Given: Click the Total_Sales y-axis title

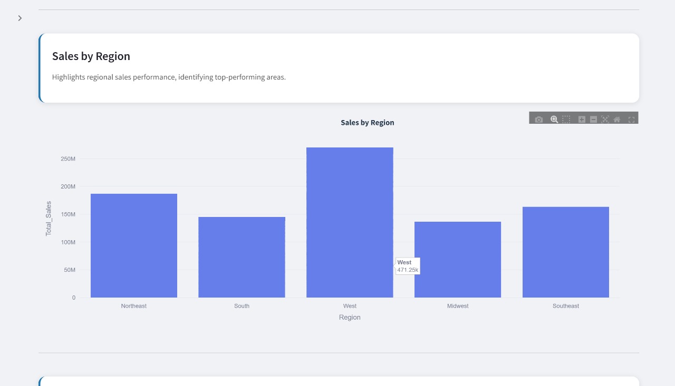Looking at the screenshot, I should pos(49,219).
